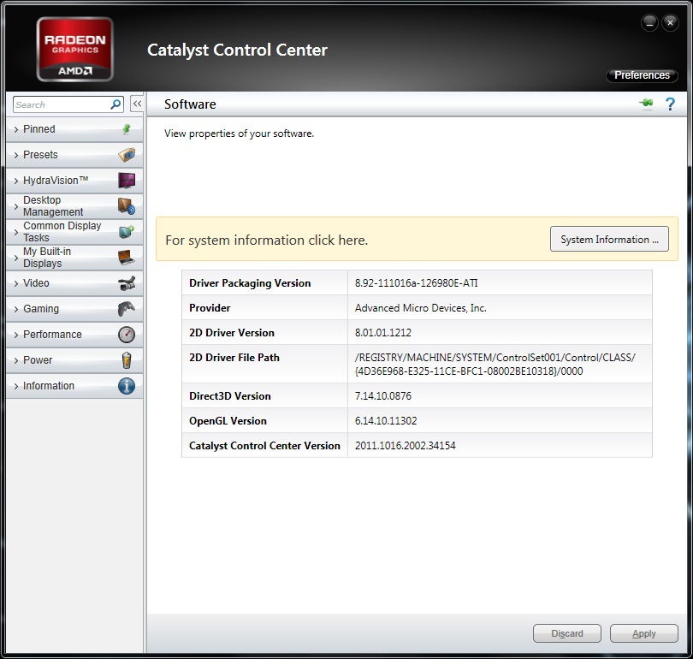Screen dimensions: 693x659
Task: Click the Presets camera icon
Action: 127,155
